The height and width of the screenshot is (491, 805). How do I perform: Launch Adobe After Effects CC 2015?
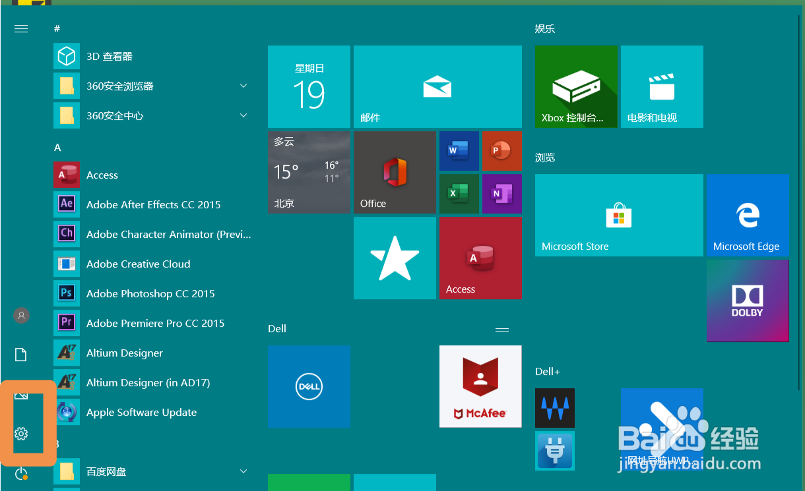click(152, 205)
